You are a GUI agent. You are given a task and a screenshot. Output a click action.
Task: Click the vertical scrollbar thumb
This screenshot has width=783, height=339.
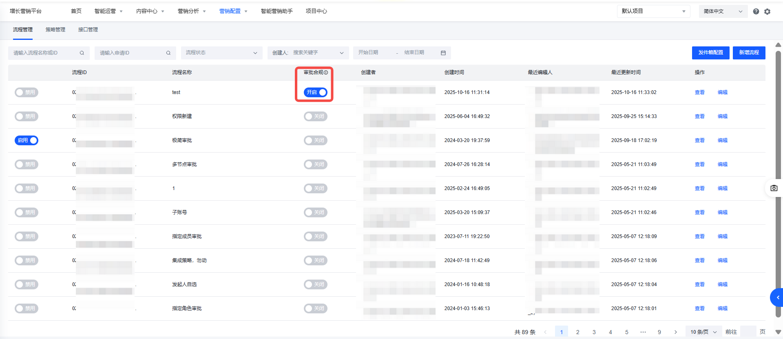pyautogui.click(x=778, y=184)
